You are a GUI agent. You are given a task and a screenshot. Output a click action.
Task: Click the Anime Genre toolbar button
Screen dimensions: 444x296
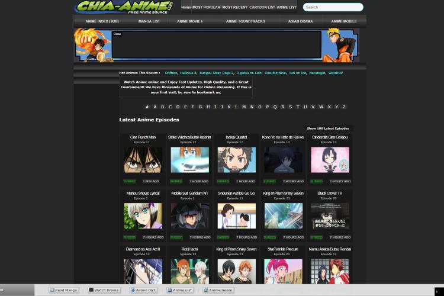[x=218, y=290]
